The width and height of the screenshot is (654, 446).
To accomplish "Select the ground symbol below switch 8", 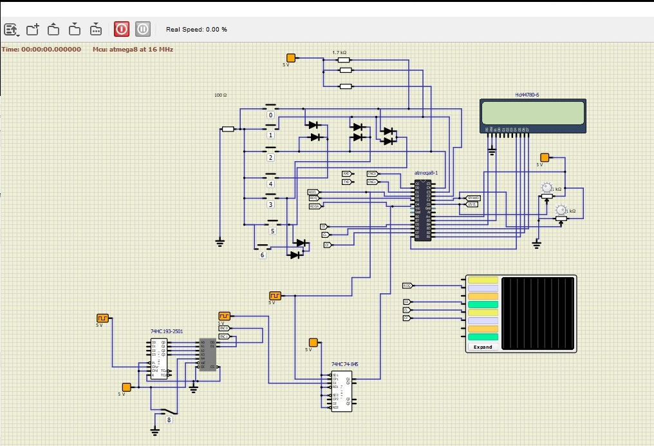I will pos(154,430).
